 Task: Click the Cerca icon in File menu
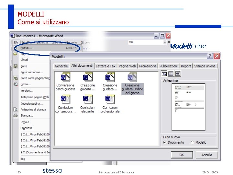tap(16, 84)
